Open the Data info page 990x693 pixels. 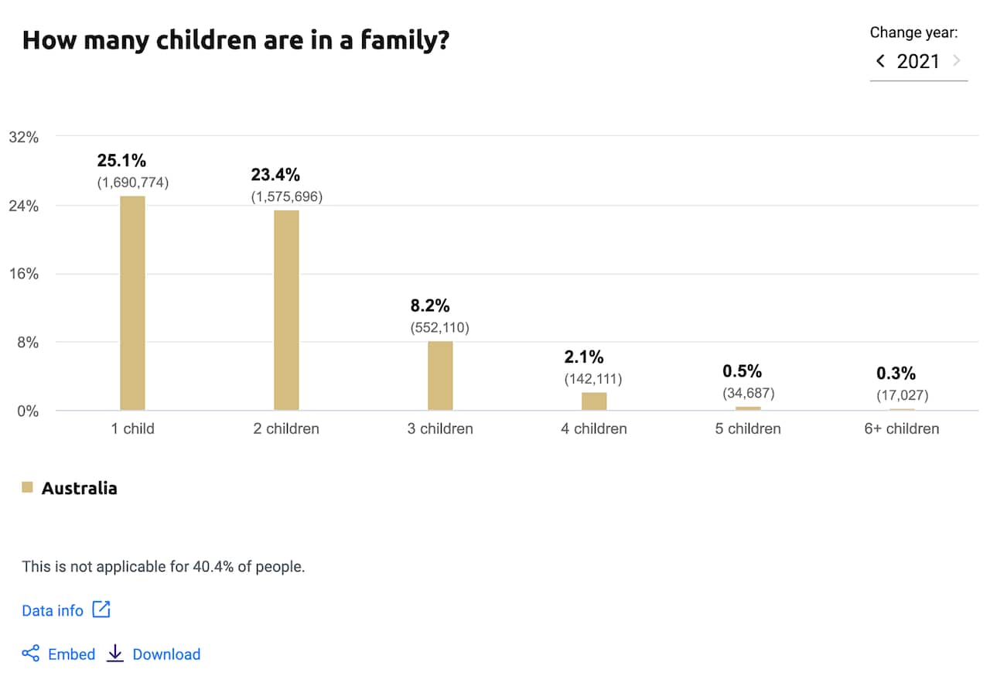[53, 610]
